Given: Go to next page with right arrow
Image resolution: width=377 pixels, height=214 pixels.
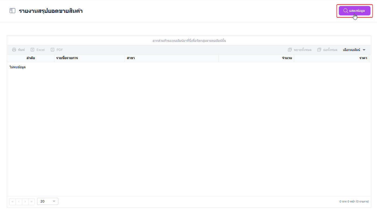Looking at the screenshot, I should coord(25,202).
